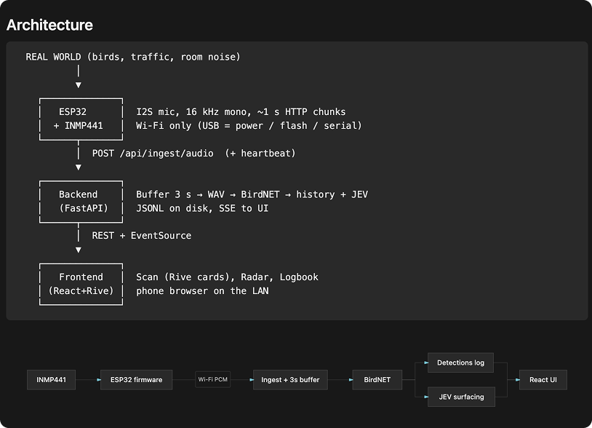Click the "REAL WORLD (birds, traffic, room noise)" line
592x428 pixels.
133,57
